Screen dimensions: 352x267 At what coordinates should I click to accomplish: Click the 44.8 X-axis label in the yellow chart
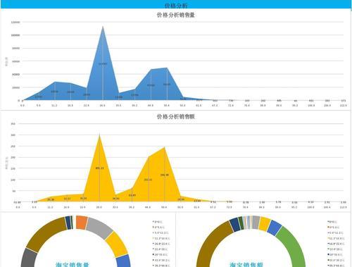click(x=148, y=207)
